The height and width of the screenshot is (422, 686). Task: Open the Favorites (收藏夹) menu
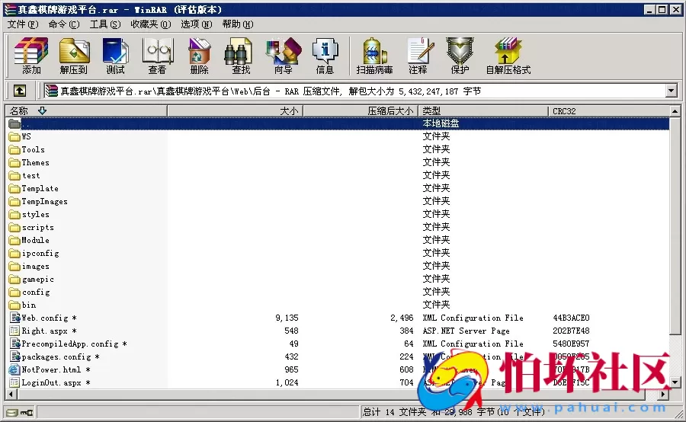coord(151,24)
